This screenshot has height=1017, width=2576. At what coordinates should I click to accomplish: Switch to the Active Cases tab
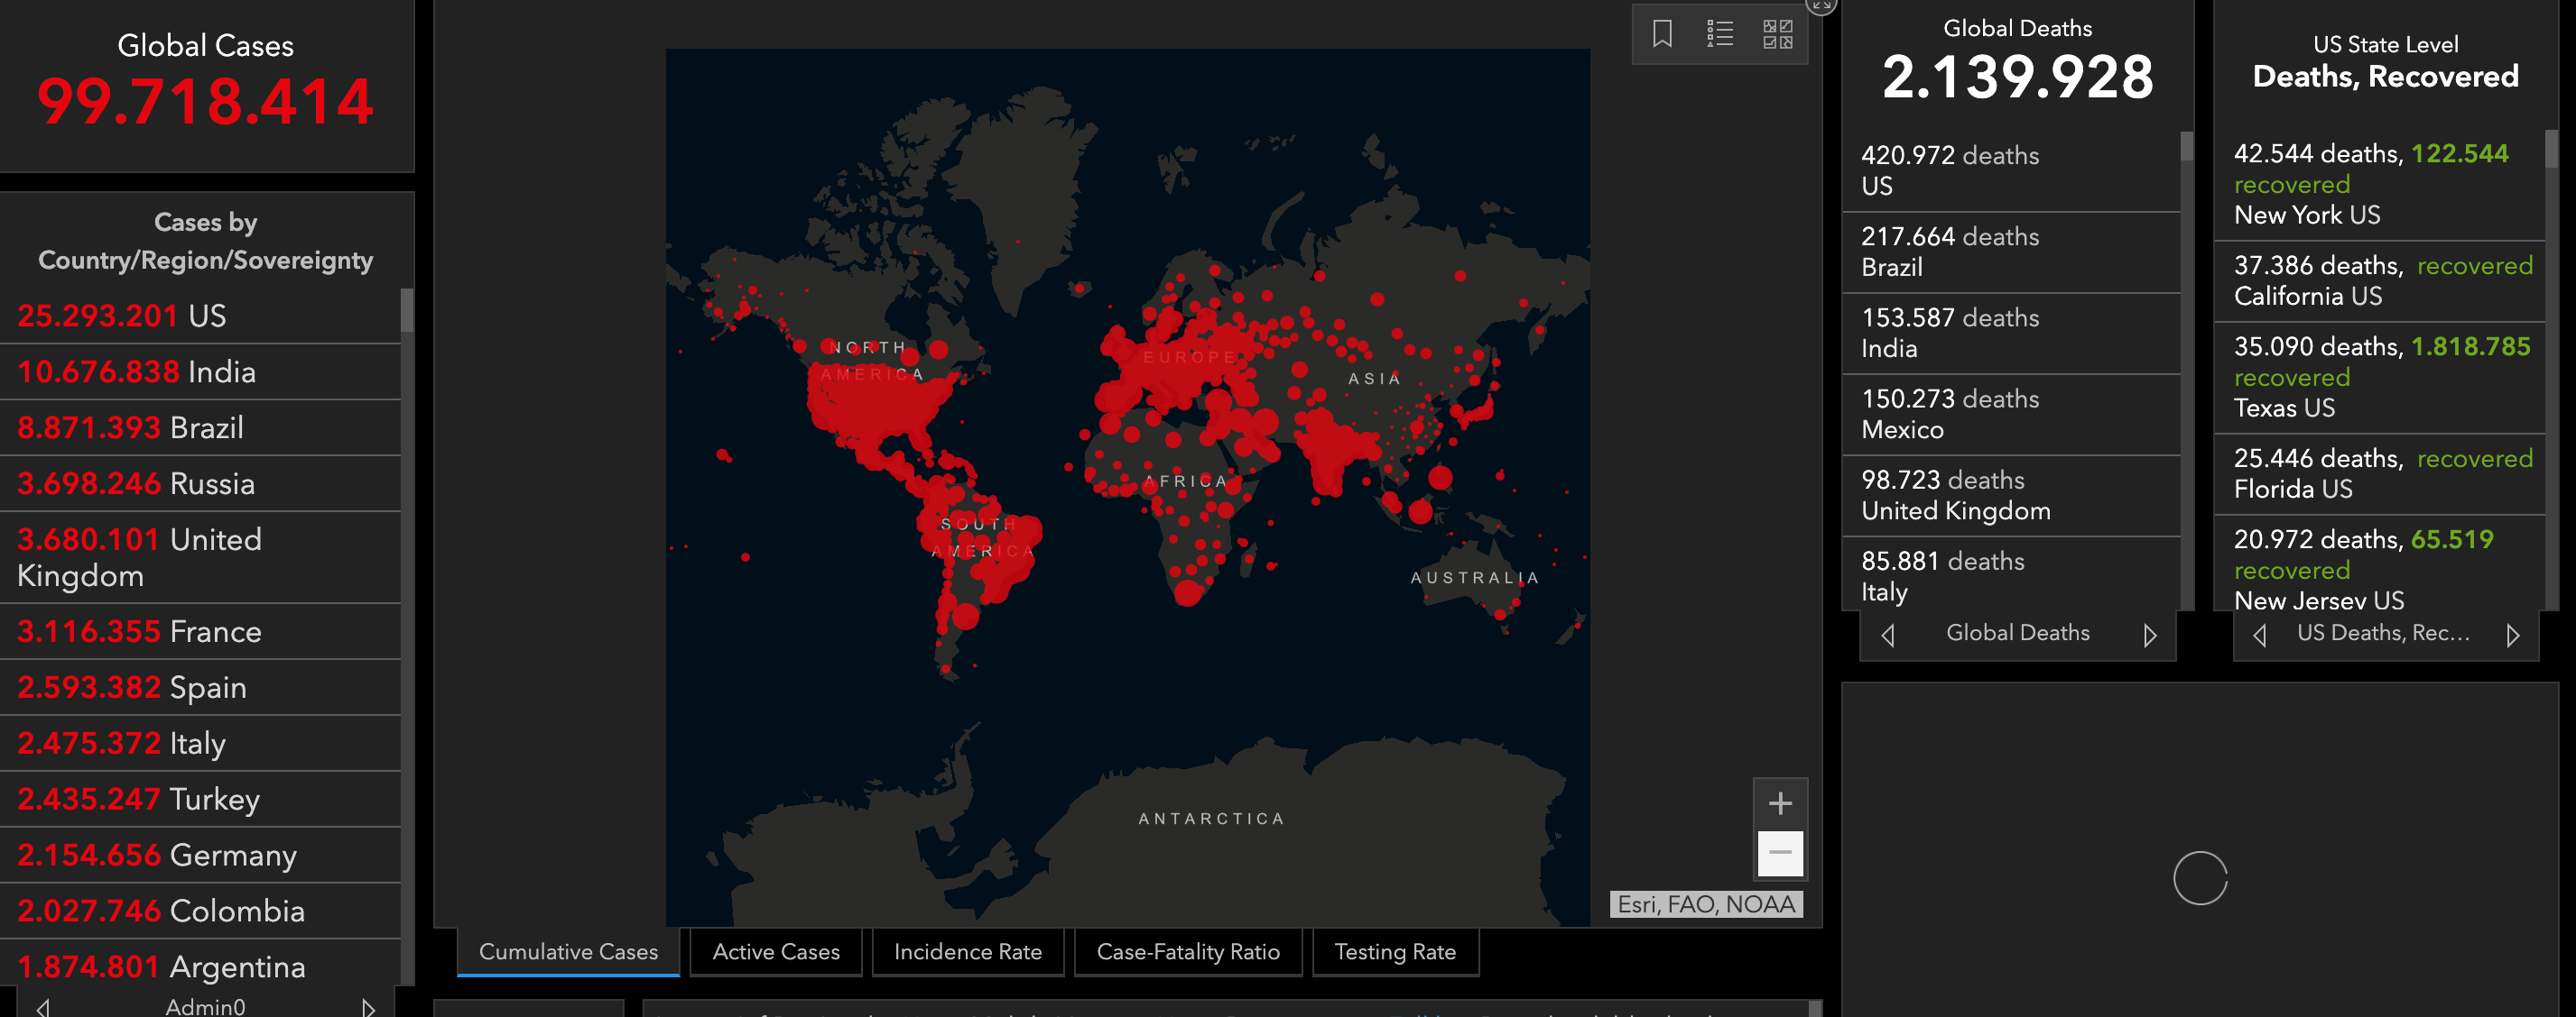pyautogui.click(x=776, y=952)
